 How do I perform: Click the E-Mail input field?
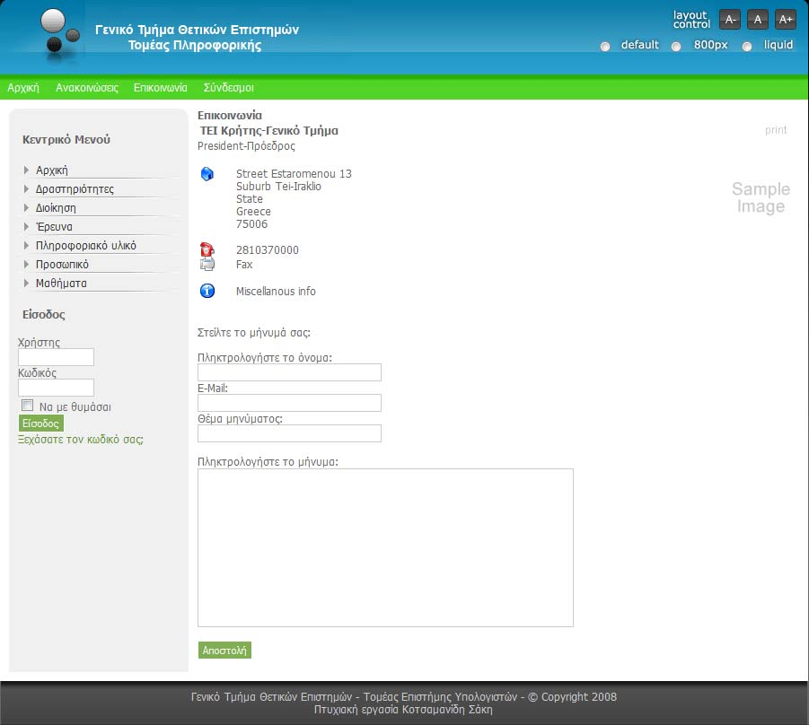(x=289, y=403)
